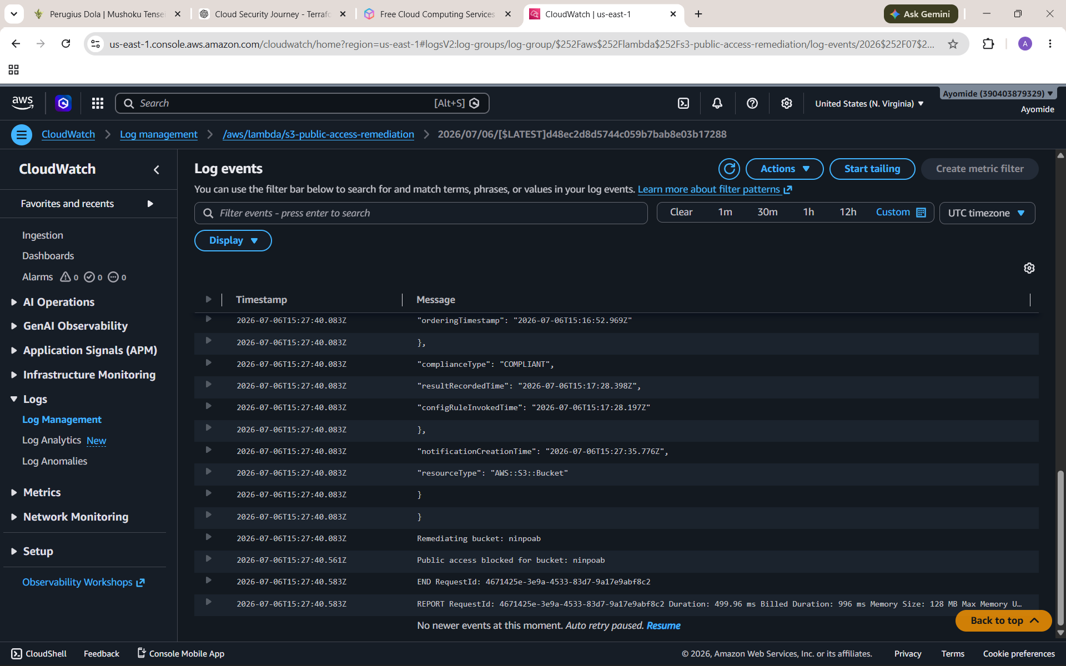The height and width of the screenshot is (666, 1066).
Task: Select the 12h time range option
Action: click(x=848, y=212)
